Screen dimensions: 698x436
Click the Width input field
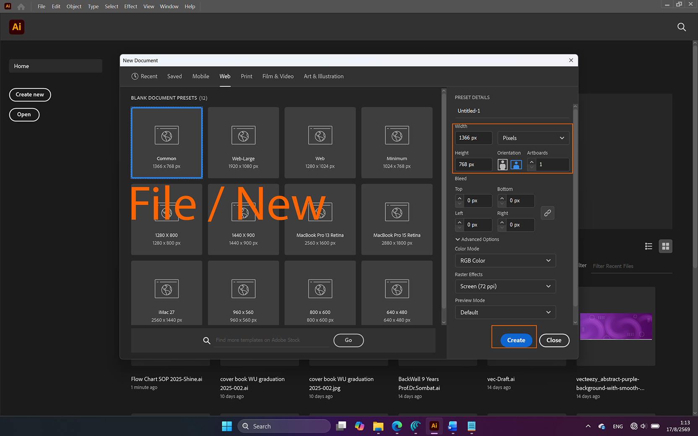(474, 138)
